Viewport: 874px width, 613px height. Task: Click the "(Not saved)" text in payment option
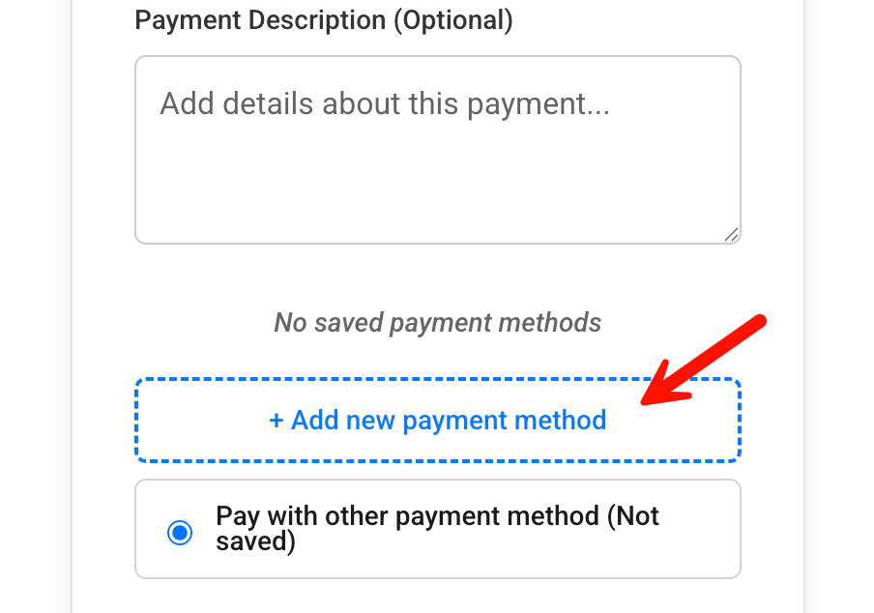(x=632, y=516)
